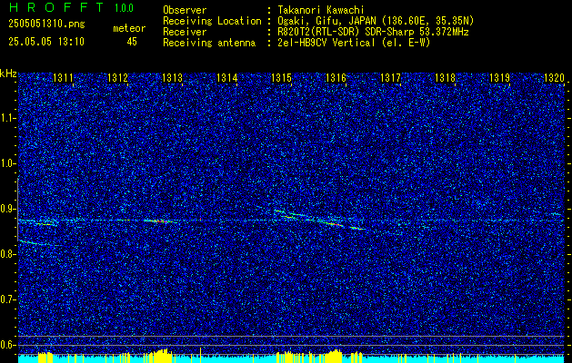Click frequency label 0.6 kHz
The image size is (572, 363).
(7, 345)
